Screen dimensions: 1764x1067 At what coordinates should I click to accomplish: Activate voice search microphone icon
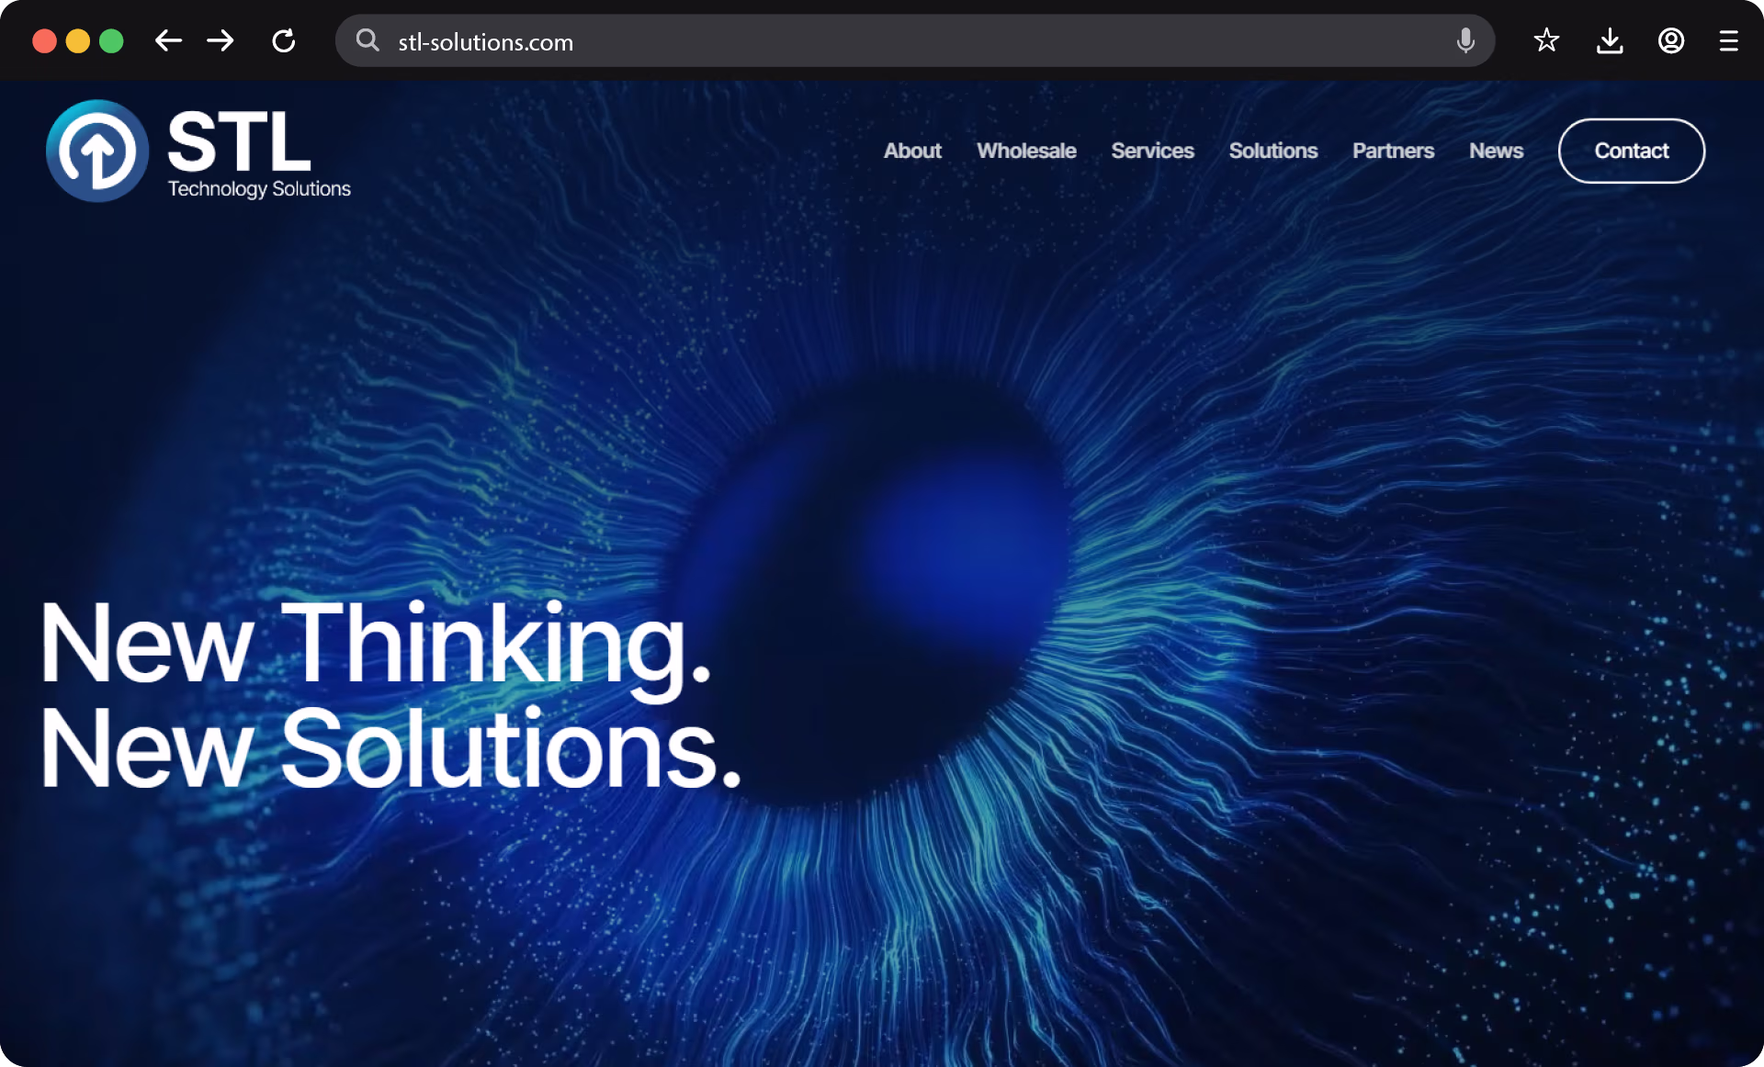(1465, 40)
